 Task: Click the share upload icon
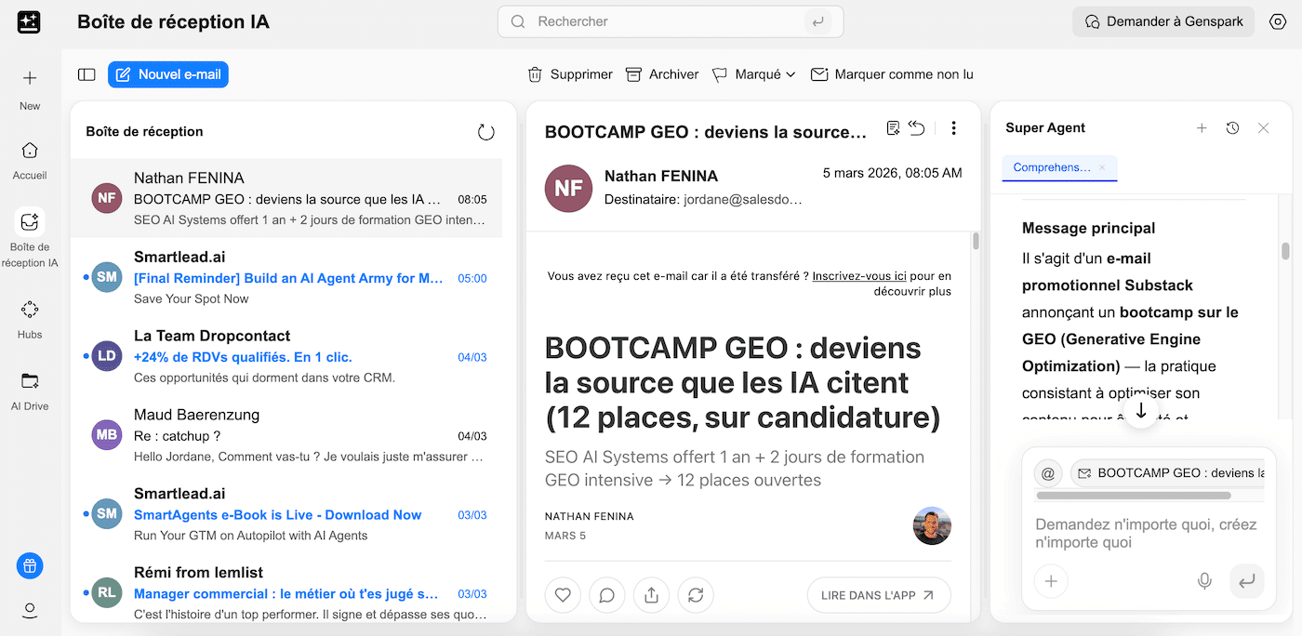pyautogui.click(x=651, y=595)
